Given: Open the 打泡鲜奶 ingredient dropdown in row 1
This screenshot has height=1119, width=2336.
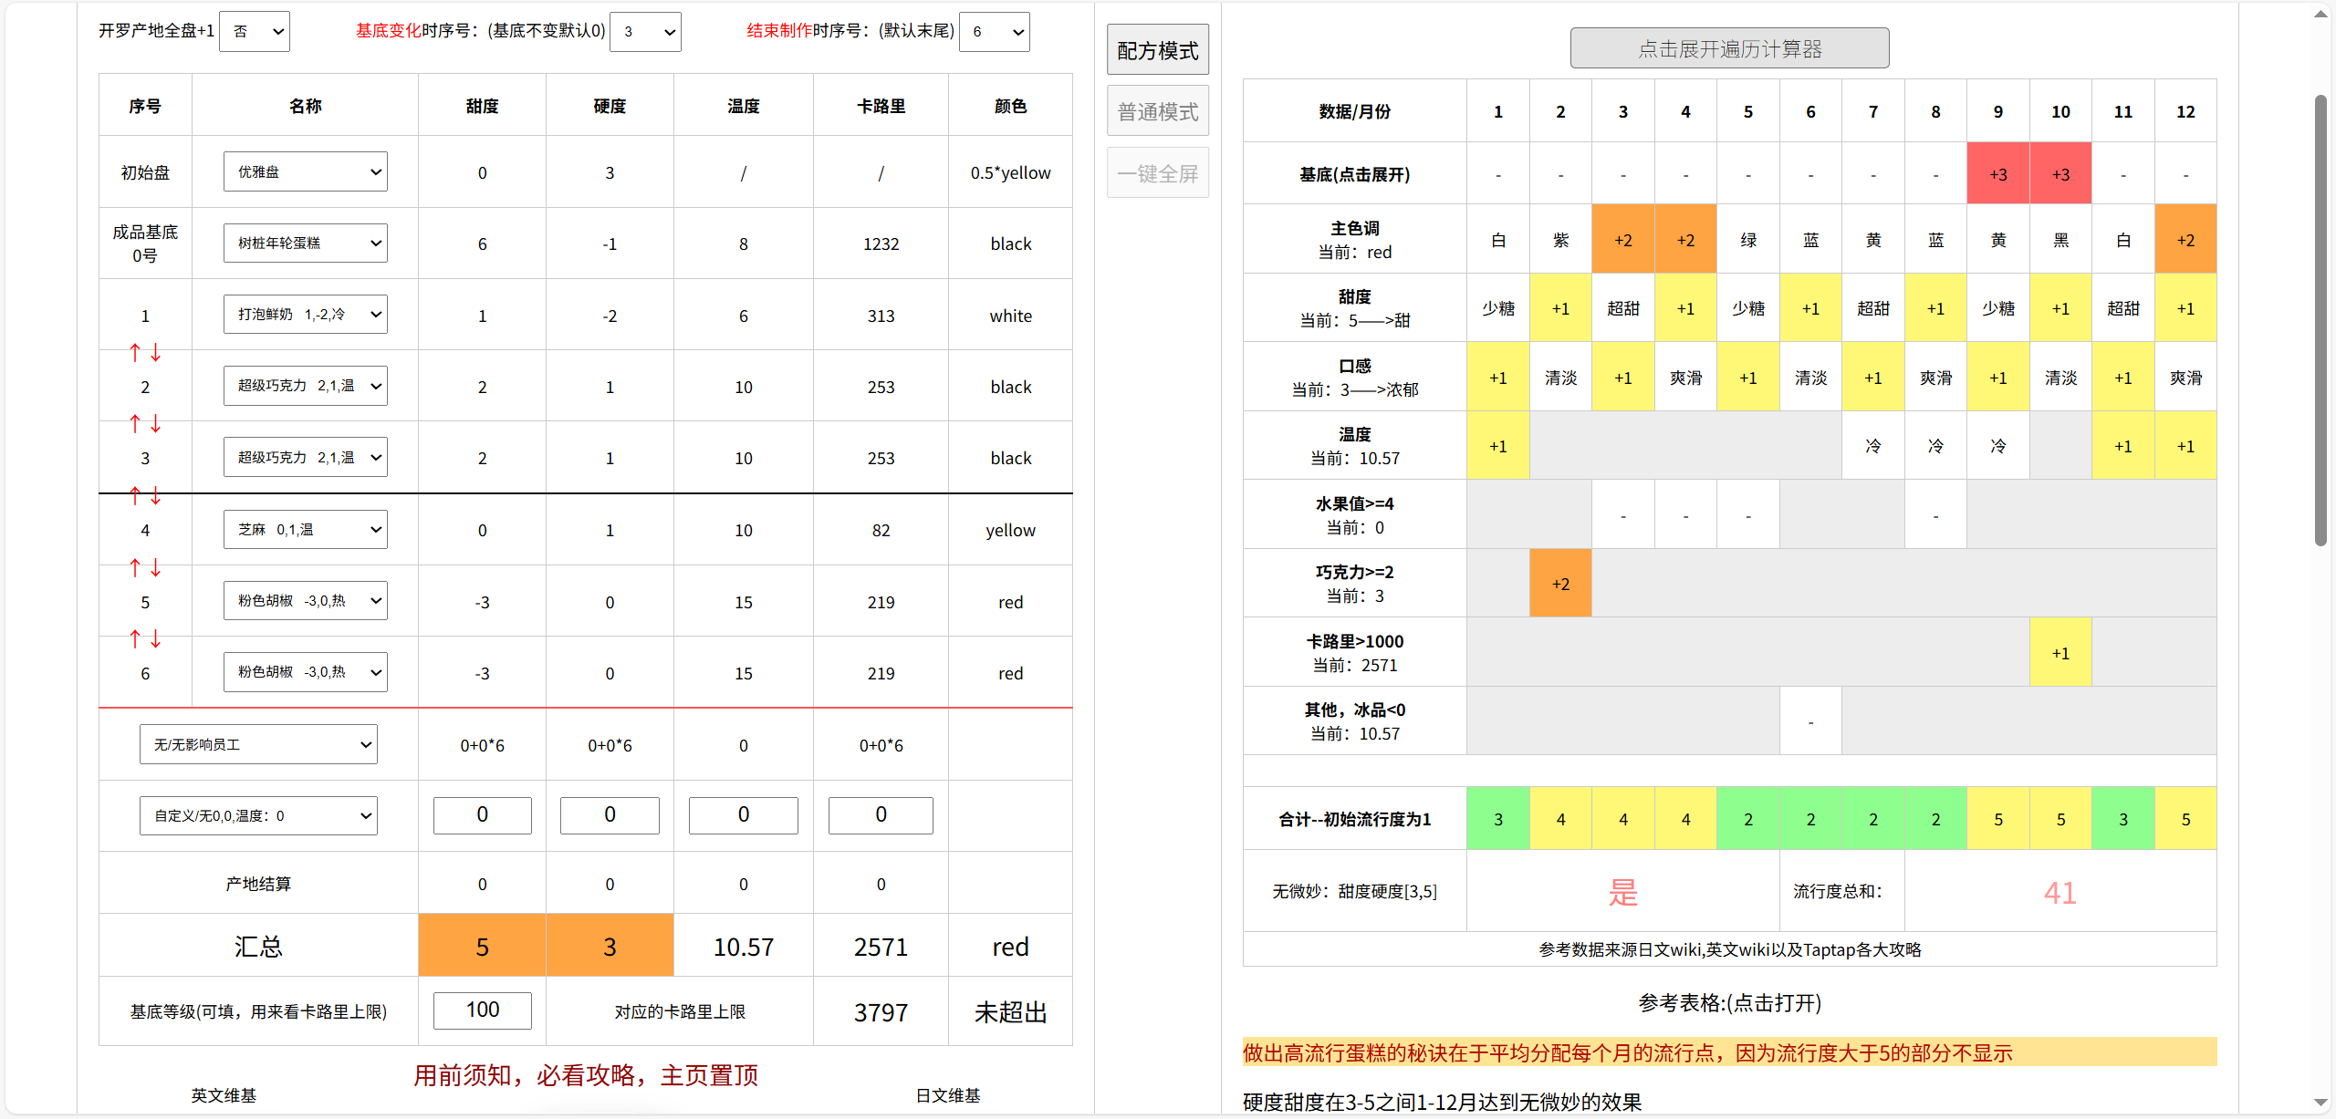Looking at the screenshot, I should [x=305, y=314].
